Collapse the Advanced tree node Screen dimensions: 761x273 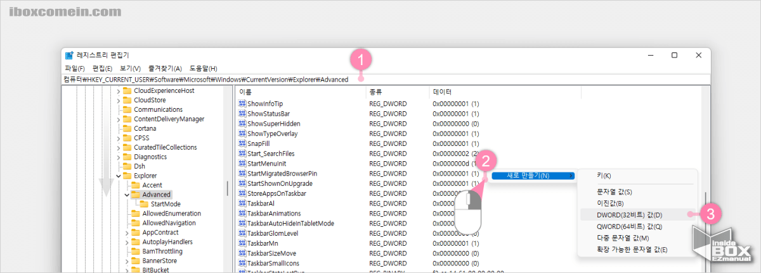click(x=126, y=195)
